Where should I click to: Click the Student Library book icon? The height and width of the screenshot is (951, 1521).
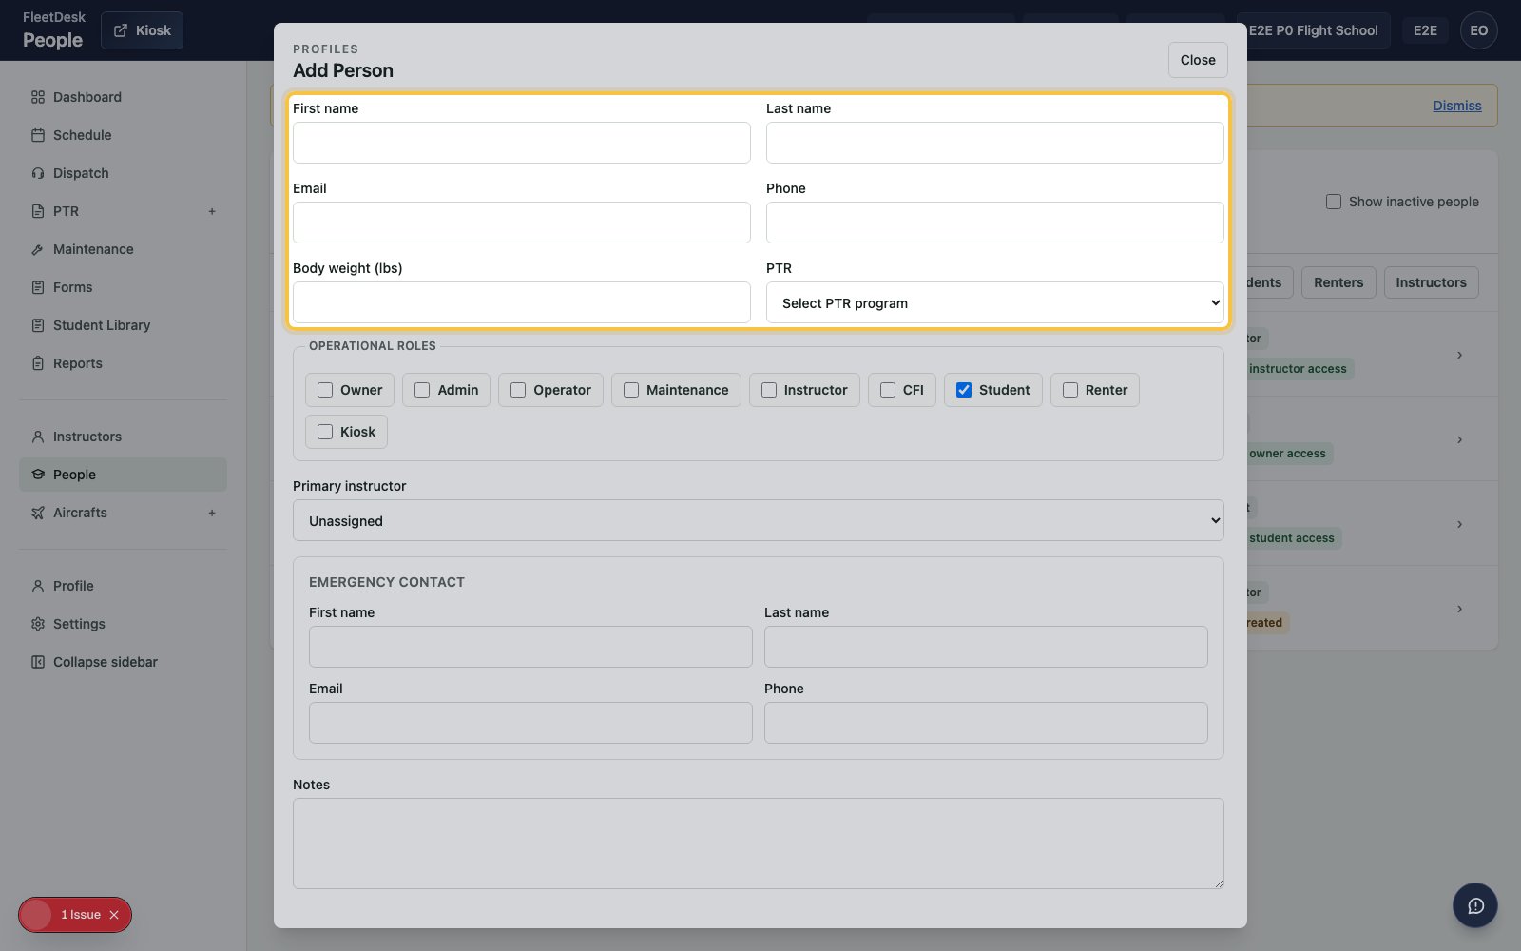(38, 325)
